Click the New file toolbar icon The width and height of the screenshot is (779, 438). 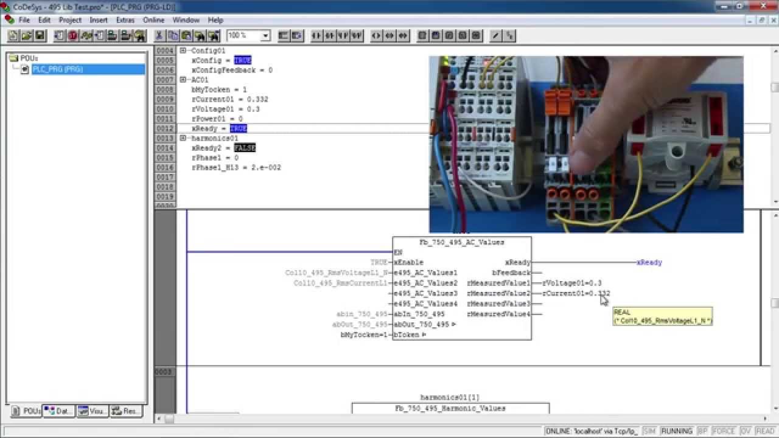click(13, 36)
